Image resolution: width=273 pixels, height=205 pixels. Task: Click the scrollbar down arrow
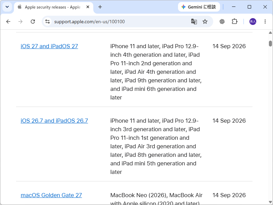[270, 202]
